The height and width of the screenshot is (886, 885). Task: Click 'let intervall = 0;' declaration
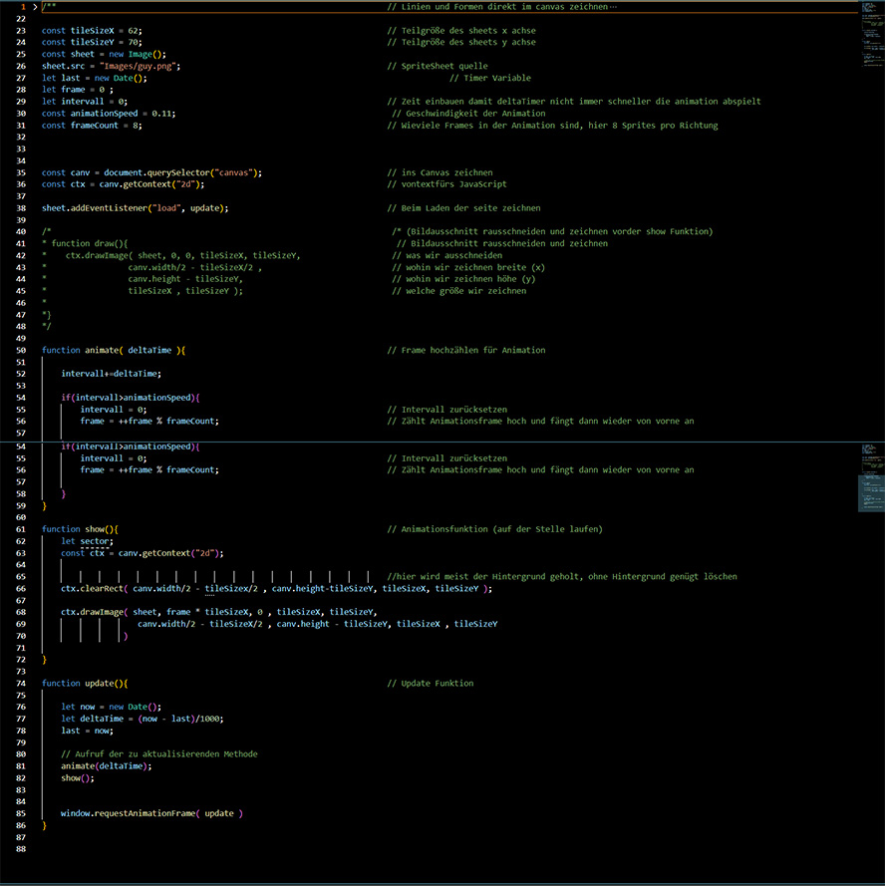point(84,102)
